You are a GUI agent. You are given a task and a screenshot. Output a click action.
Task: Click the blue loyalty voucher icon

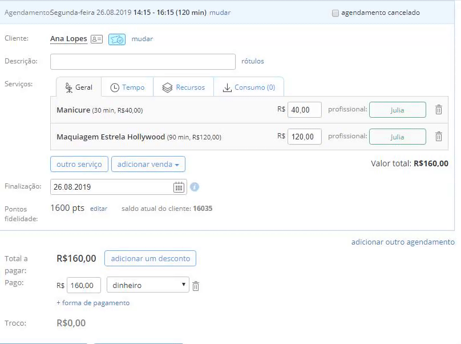pyautogui.click(x=117, y=39)
